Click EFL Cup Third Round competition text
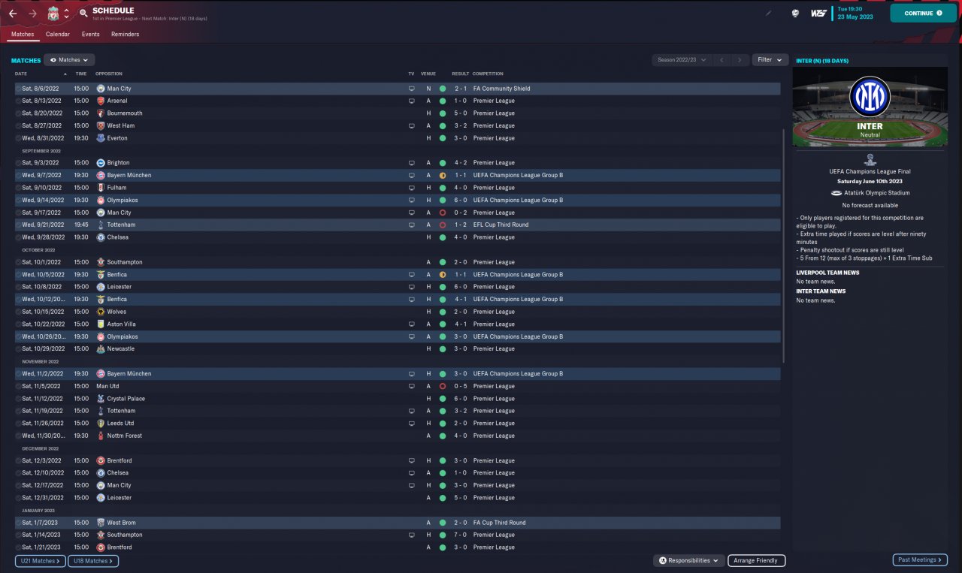The width and height of the screenshot is (962, 573). (x=501, y=225)
